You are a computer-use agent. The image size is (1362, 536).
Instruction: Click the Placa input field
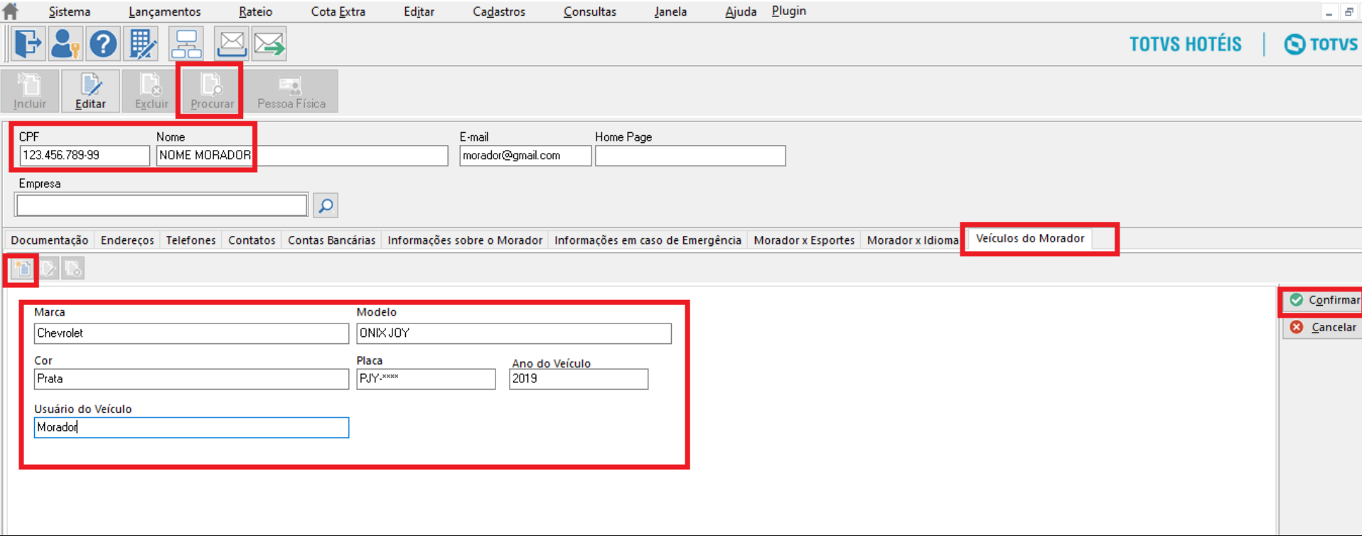426,379
